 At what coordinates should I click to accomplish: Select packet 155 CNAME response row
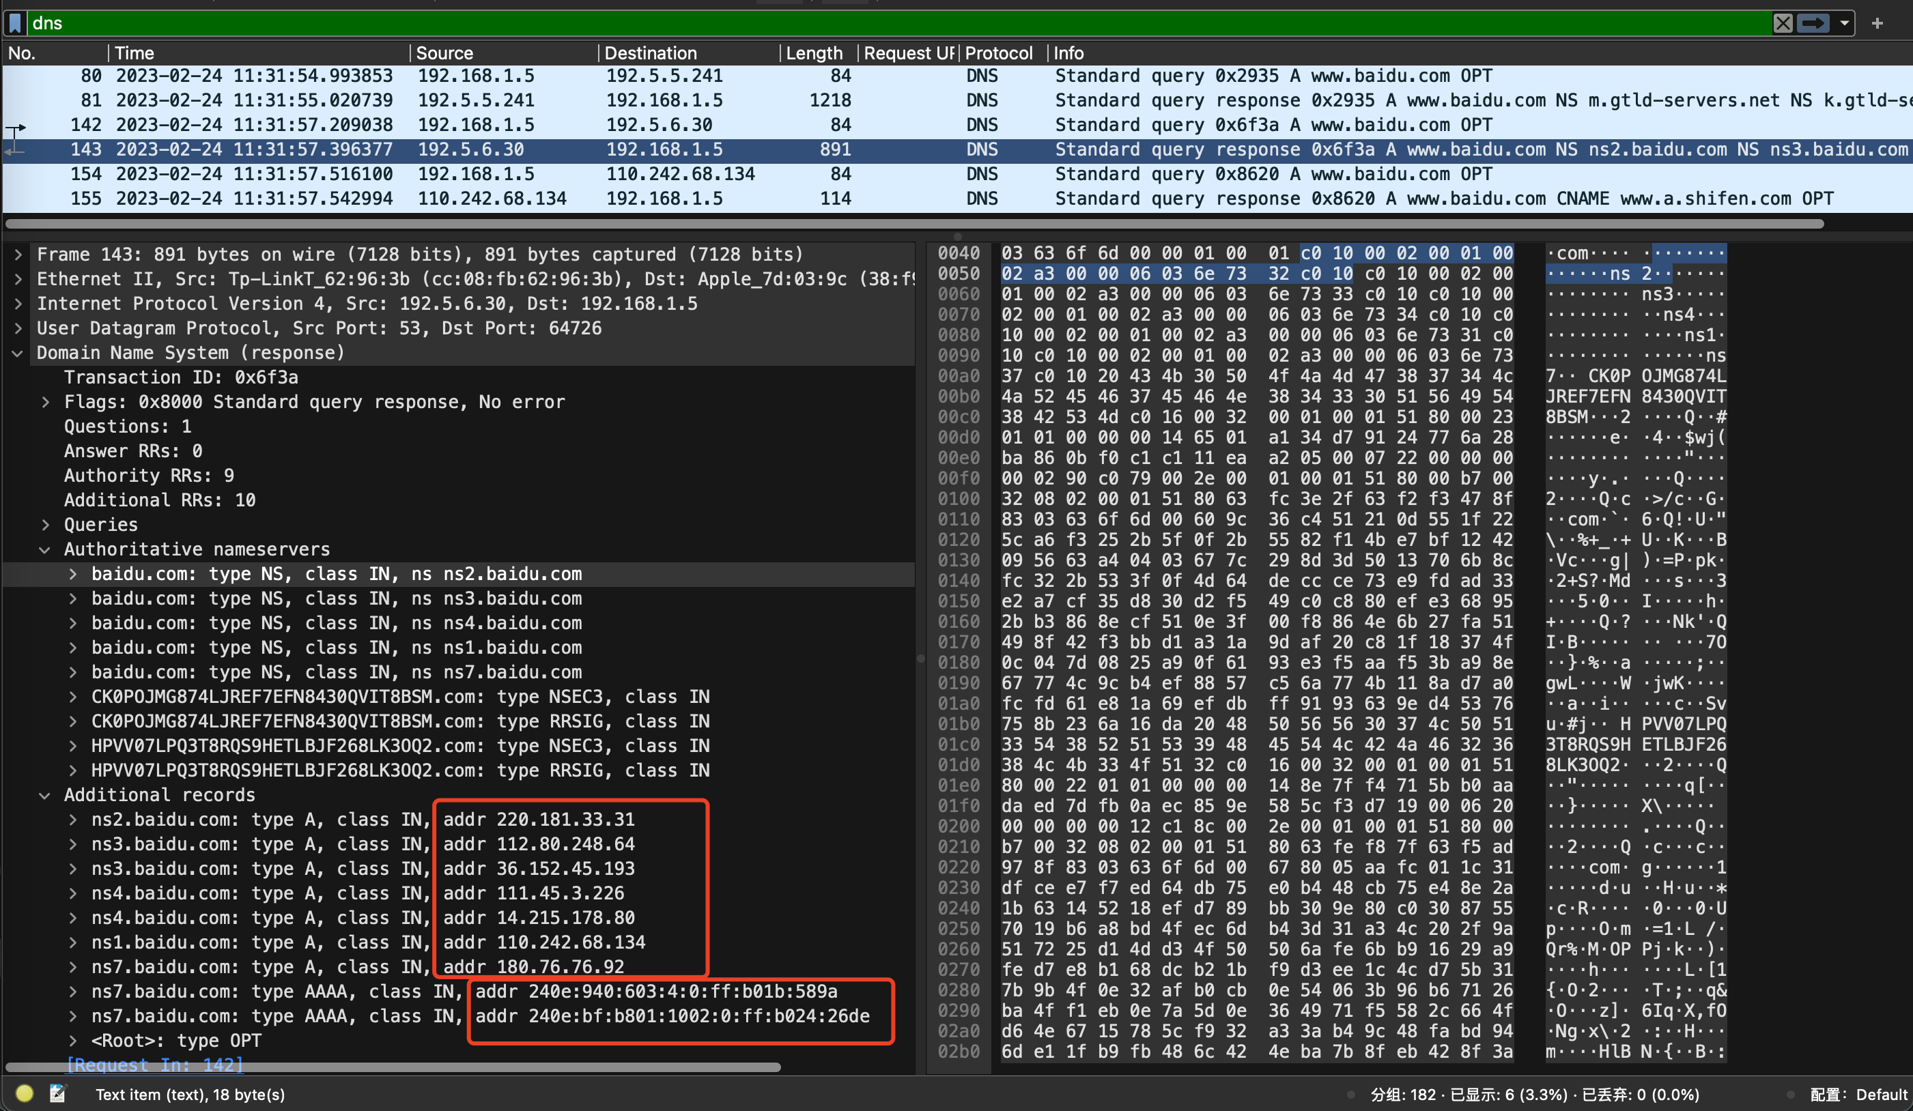pos(956,198)
